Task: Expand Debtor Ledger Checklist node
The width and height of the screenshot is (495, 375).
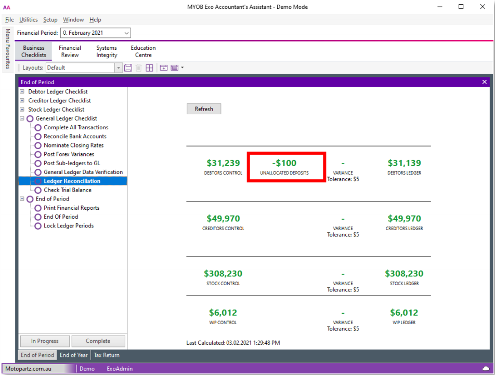Action: point(22,91)
